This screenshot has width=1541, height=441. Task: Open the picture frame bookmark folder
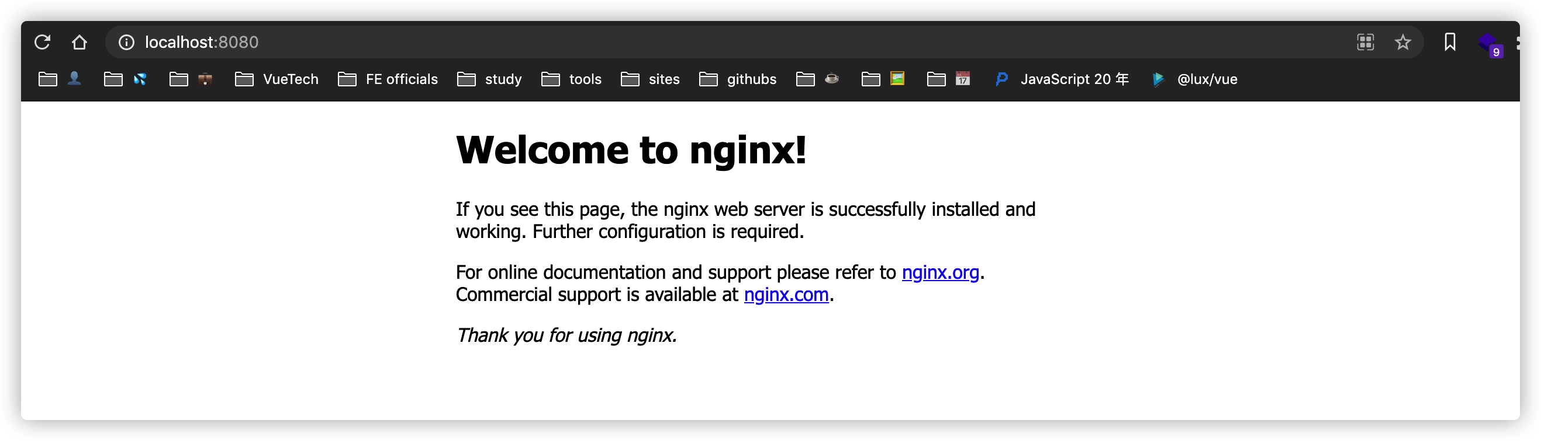click(883, 79)
